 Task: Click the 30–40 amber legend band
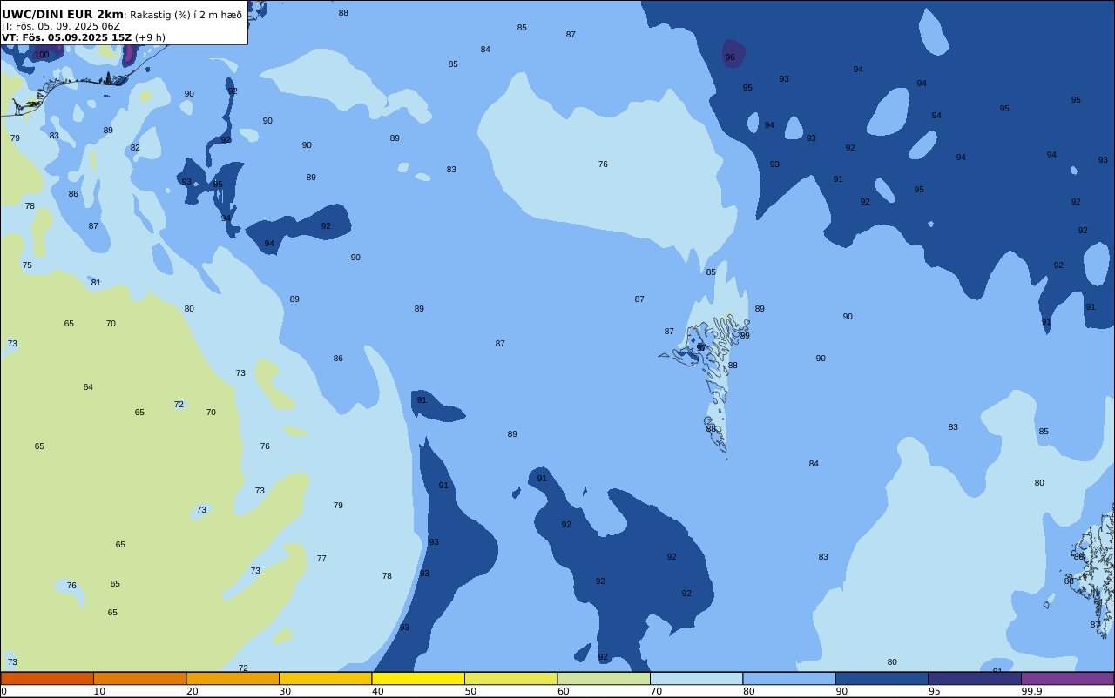pyautogui.click(x=325, y=678)
